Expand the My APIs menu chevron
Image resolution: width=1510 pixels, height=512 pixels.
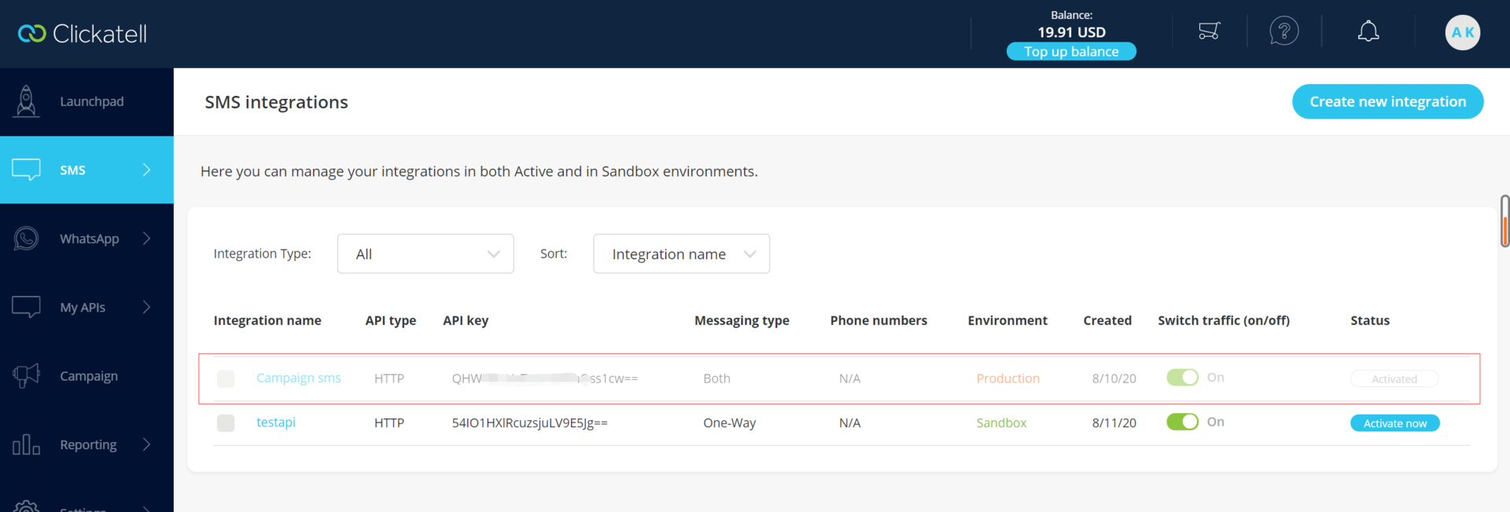146,307
